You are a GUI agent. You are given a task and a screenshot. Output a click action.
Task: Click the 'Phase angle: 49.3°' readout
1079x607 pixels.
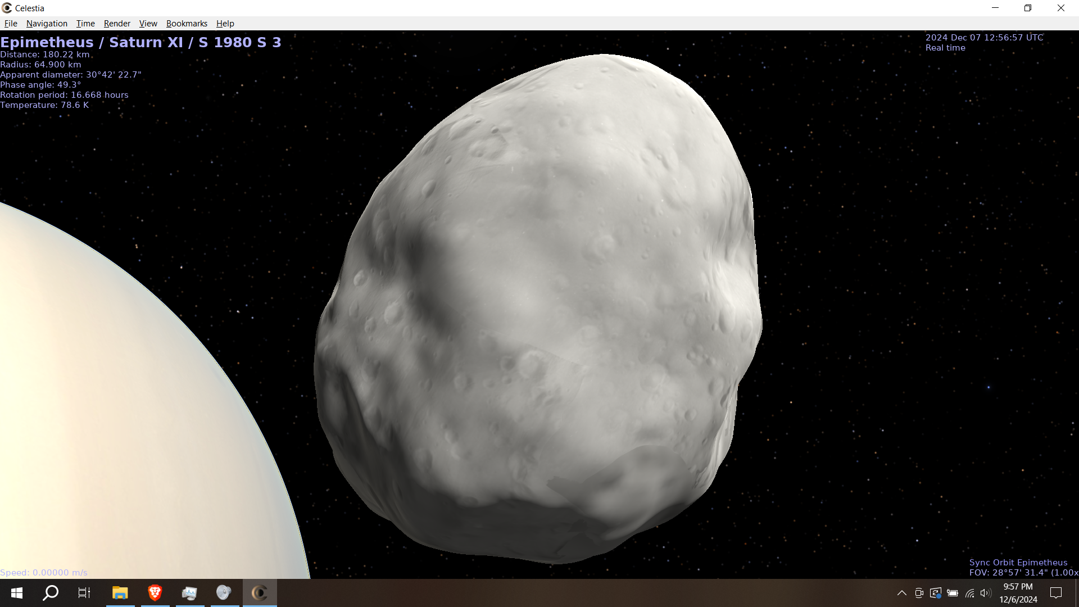[40, 85]
